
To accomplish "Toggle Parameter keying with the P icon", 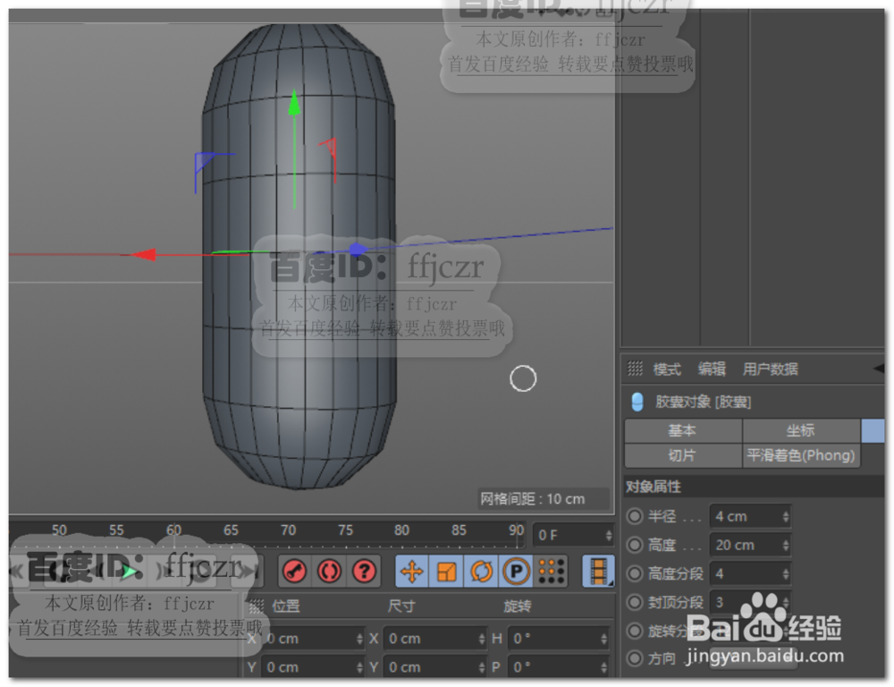I will coord(516,572).
